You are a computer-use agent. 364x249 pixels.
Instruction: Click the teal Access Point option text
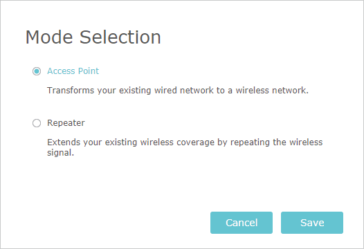(73, 71)
